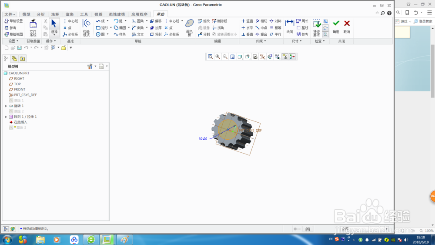The height and width of the screenshot is (245, 435).
Task: Open 草绘设置 sketch setup
Action: pos(13,21)
